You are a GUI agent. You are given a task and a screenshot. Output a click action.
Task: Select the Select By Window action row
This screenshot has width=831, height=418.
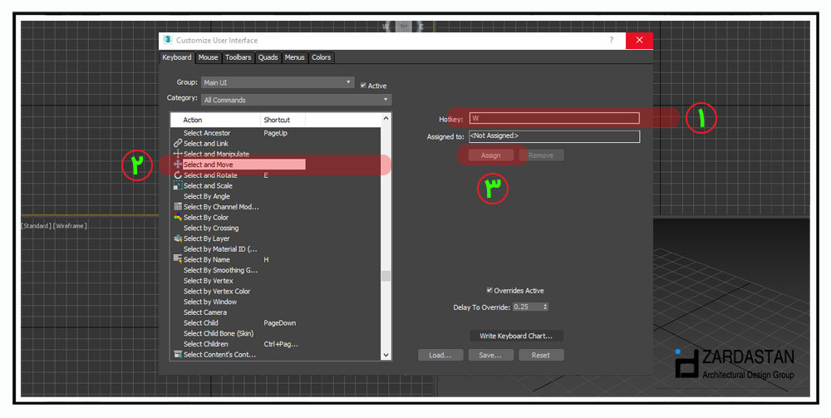pyautogui.click(x=210, y=302)
